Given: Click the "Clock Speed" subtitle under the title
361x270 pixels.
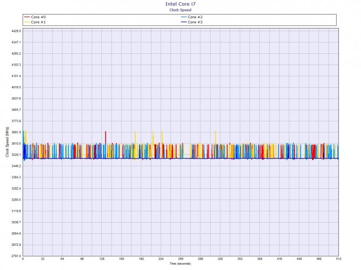Looking at the screenshot, I should pos(180,10).
